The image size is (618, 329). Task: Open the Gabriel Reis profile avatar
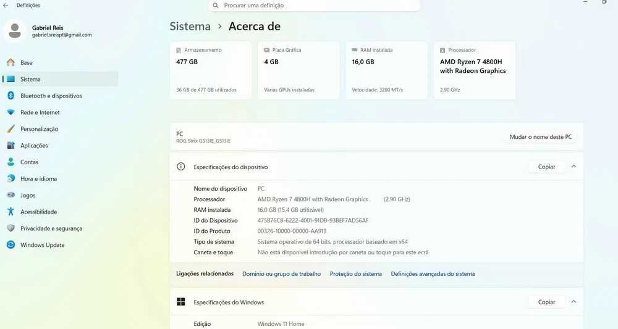pos(15,31)
